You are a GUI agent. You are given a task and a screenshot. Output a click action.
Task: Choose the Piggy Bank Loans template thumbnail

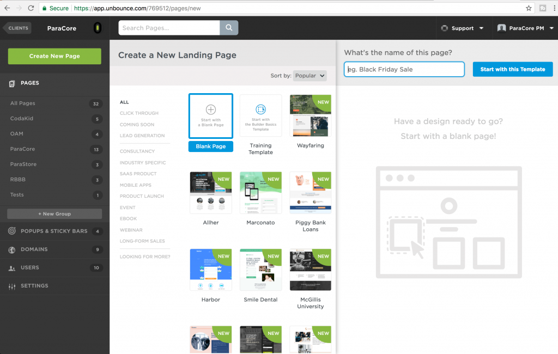pos(310,192)
